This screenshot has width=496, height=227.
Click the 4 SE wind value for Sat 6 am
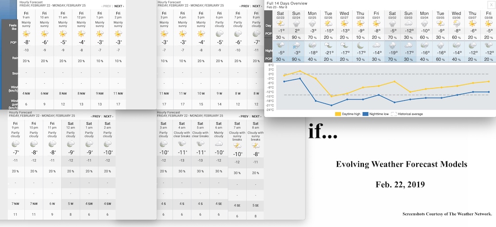[x=219, y=204]
